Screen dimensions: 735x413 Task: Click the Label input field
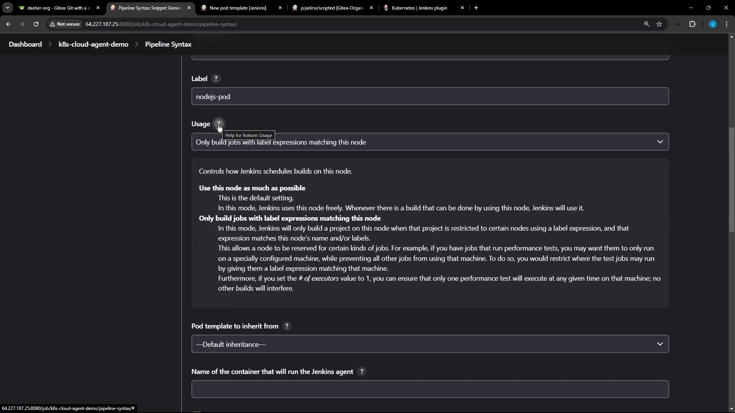point(430,96)
